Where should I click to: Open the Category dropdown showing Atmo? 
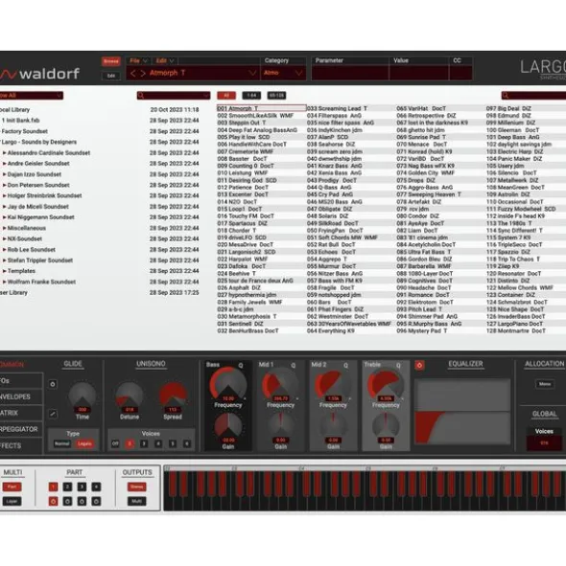click(x=283, y=74)
